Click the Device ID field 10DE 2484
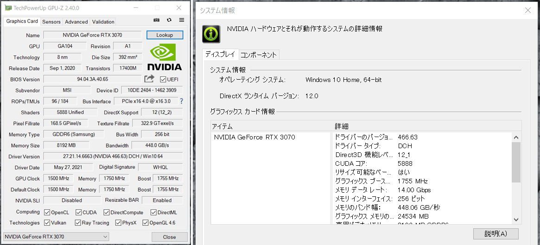The width and height of the screenshot is (540, 245). click(152, 90)
